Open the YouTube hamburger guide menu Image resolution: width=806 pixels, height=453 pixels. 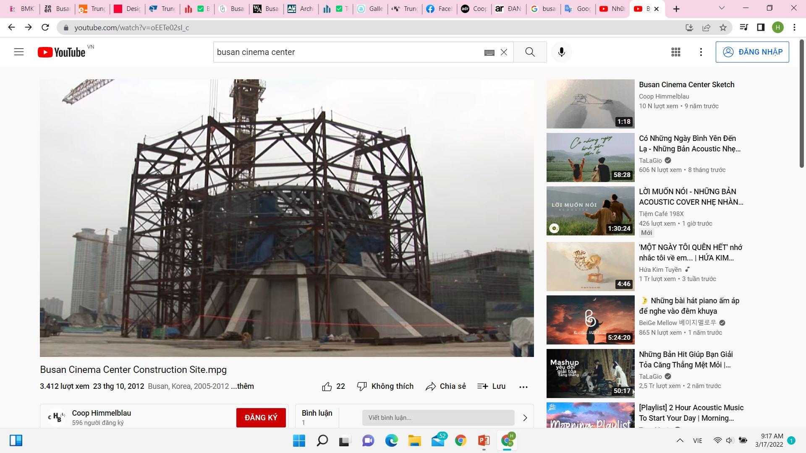click(x=19, y=52)
